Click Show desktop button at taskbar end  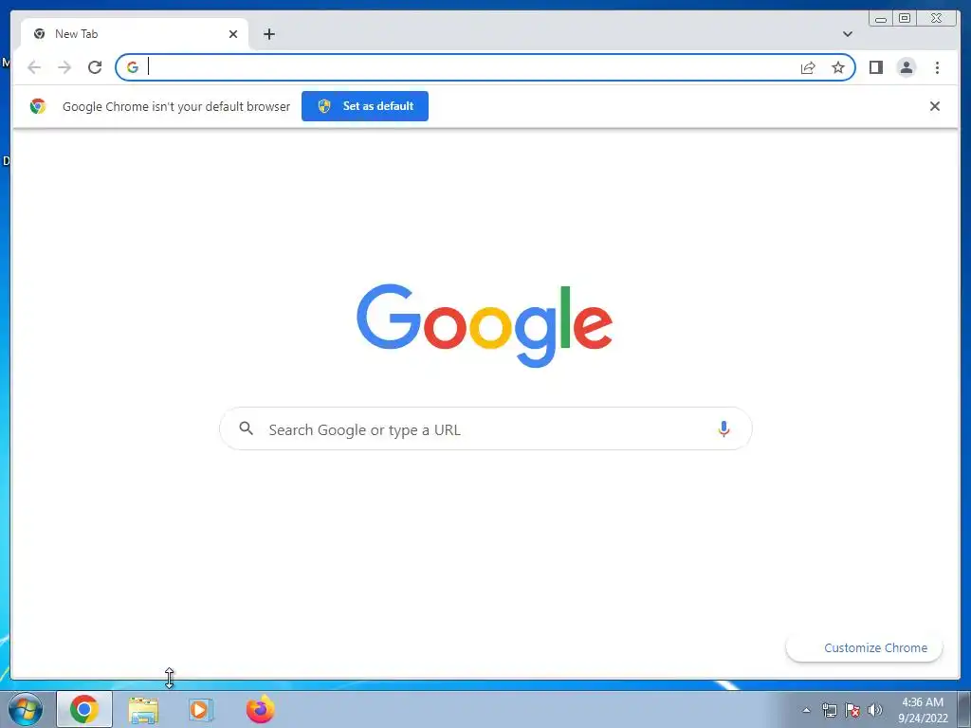pyautogui.click(x=963, y=709)
